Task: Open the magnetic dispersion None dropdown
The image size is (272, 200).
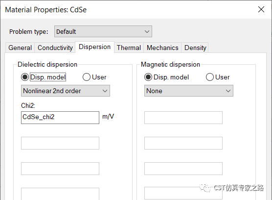Action: click(x=189, y=91)
